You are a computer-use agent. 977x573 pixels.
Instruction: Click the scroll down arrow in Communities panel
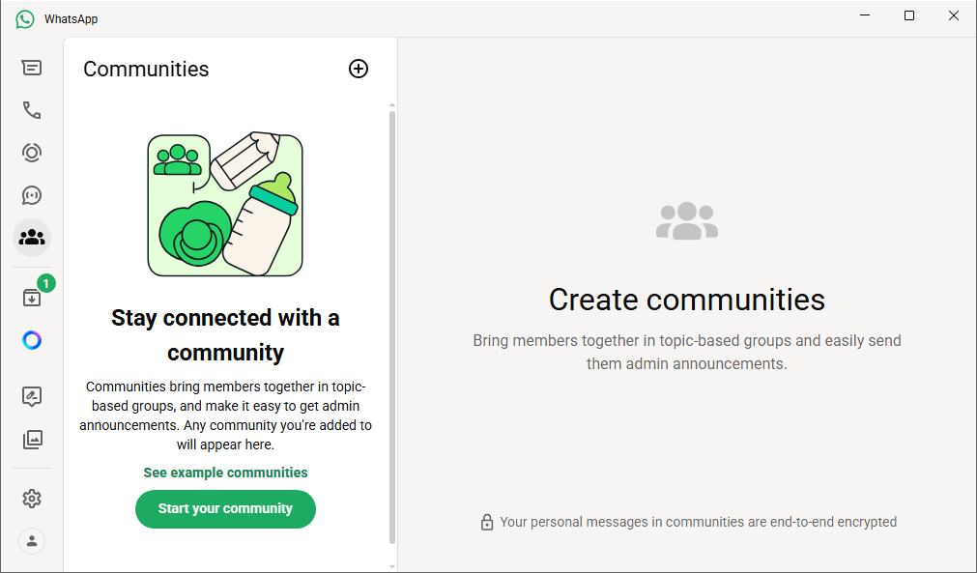pyautogui.click(x=392, y=566)
